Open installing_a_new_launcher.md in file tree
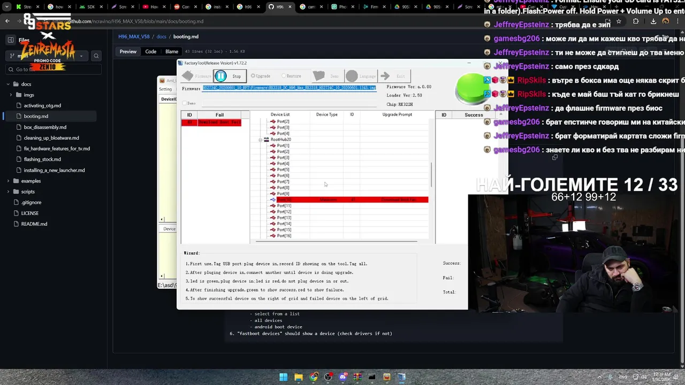This screenshot has width=685, height=385. tap(54, 170)
